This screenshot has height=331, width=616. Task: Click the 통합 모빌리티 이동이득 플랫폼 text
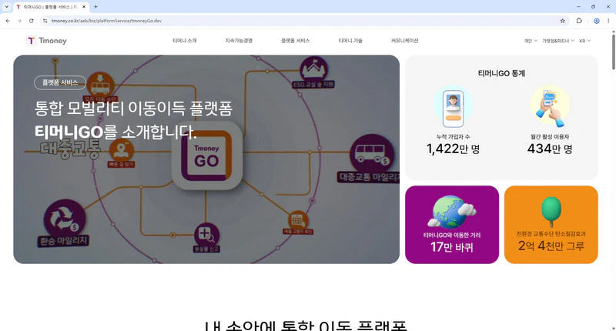(133, 109)
